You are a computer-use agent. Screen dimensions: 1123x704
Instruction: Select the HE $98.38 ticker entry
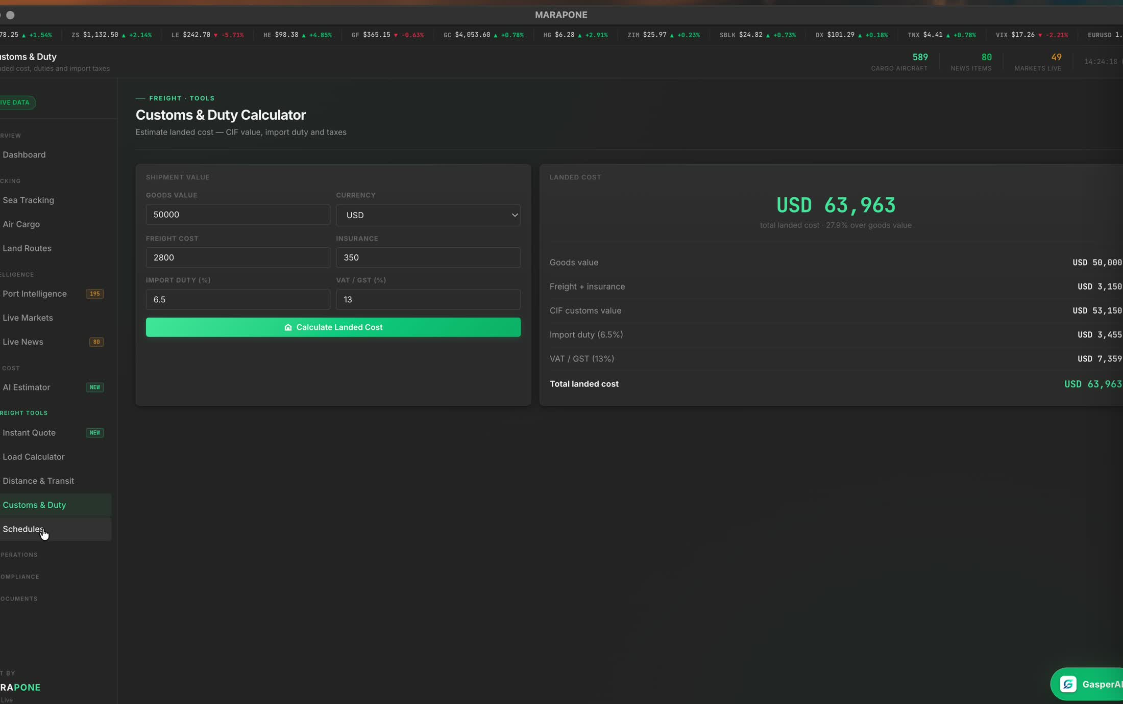298,35
